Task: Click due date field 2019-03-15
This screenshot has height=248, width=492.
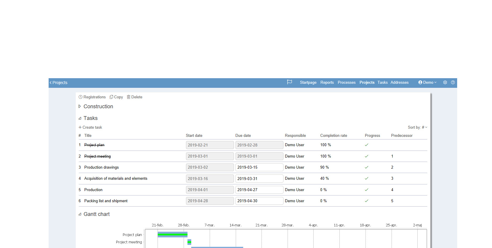Action: coord(259,167)
